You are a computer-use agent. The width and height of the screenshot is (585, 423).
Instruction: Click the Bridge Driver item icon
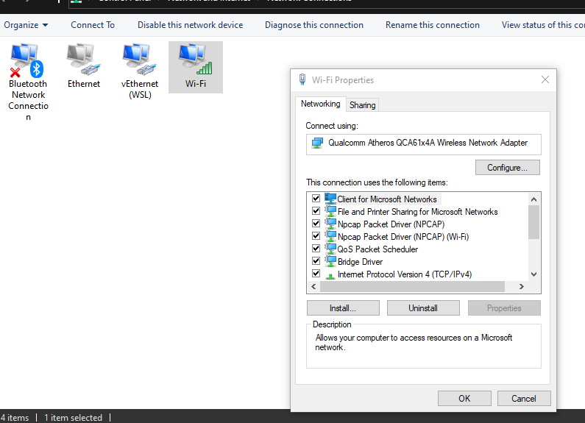pyautogui.click(x=330, y=261)
